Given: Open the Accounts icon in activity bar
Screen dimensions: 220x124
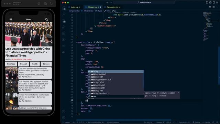Looking at the screenshot, I should point(64,112).
